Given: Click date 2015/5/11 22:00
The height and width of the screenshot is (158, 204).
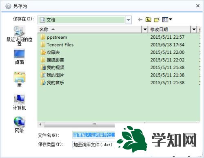Looking at the screenshot, I should click(167, 52).
